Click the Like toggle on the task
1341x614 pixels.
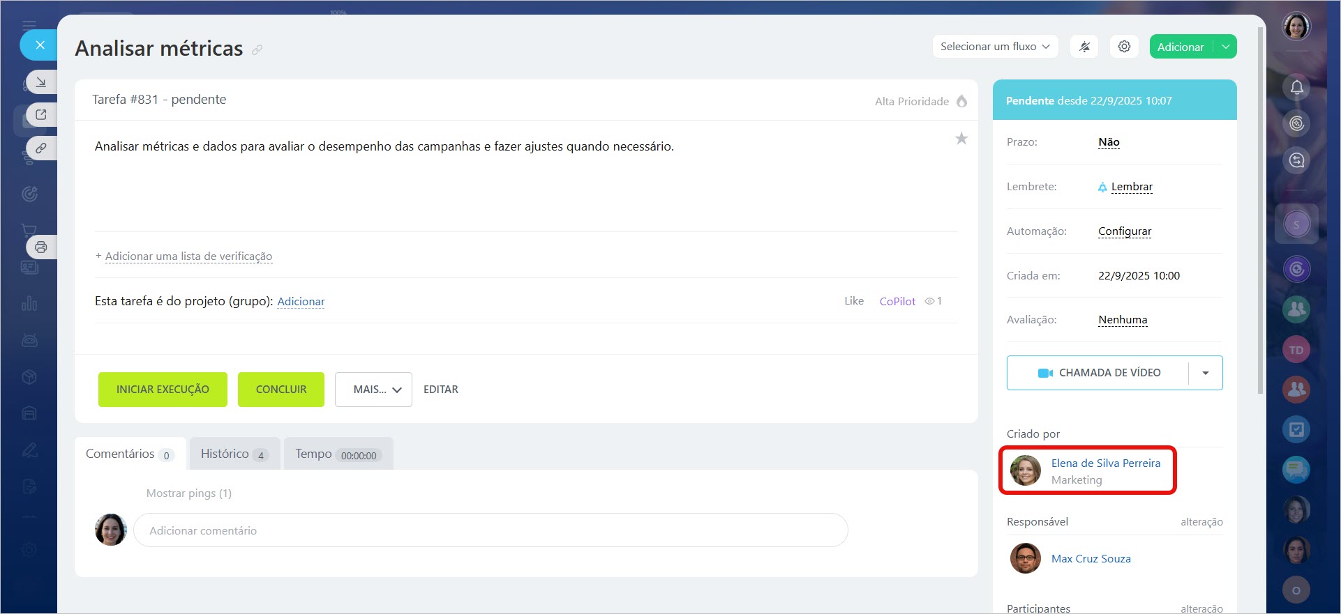(853, 301)
